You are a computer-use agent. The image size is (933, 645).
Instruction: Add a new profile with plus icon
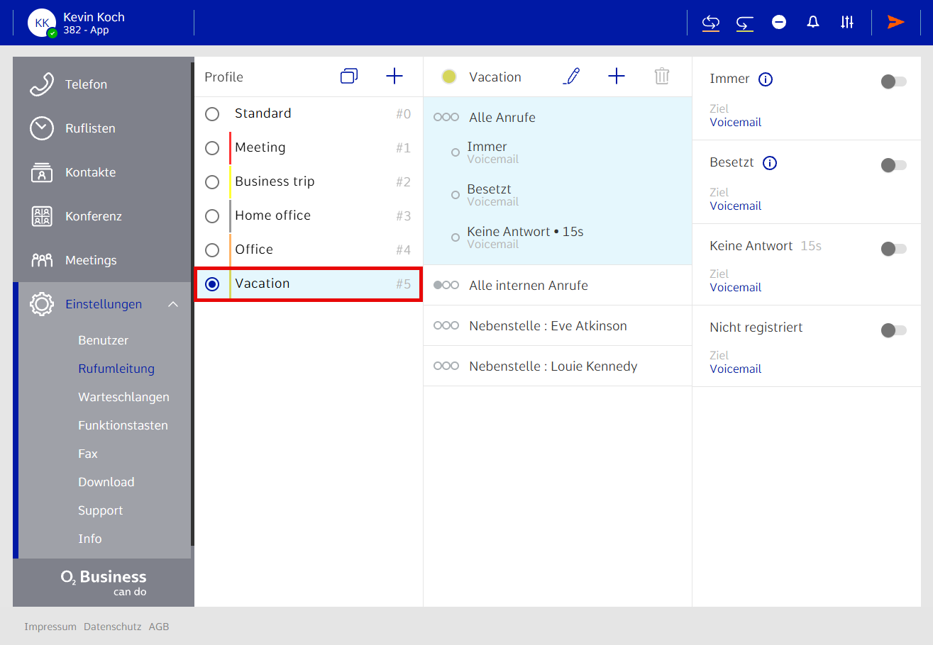(x=394, y=77)
